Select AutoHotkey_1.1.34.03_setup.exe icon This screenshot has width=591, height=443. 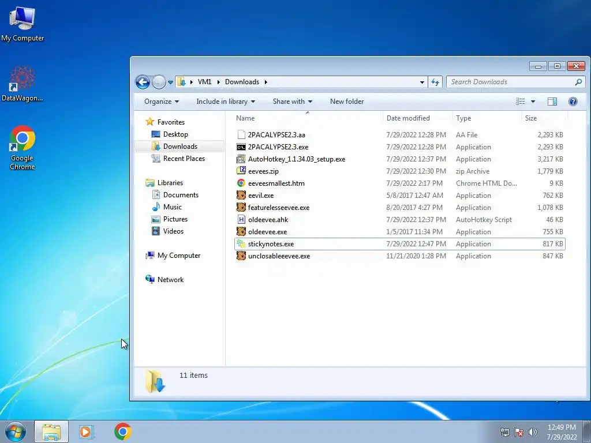(241, 159)
